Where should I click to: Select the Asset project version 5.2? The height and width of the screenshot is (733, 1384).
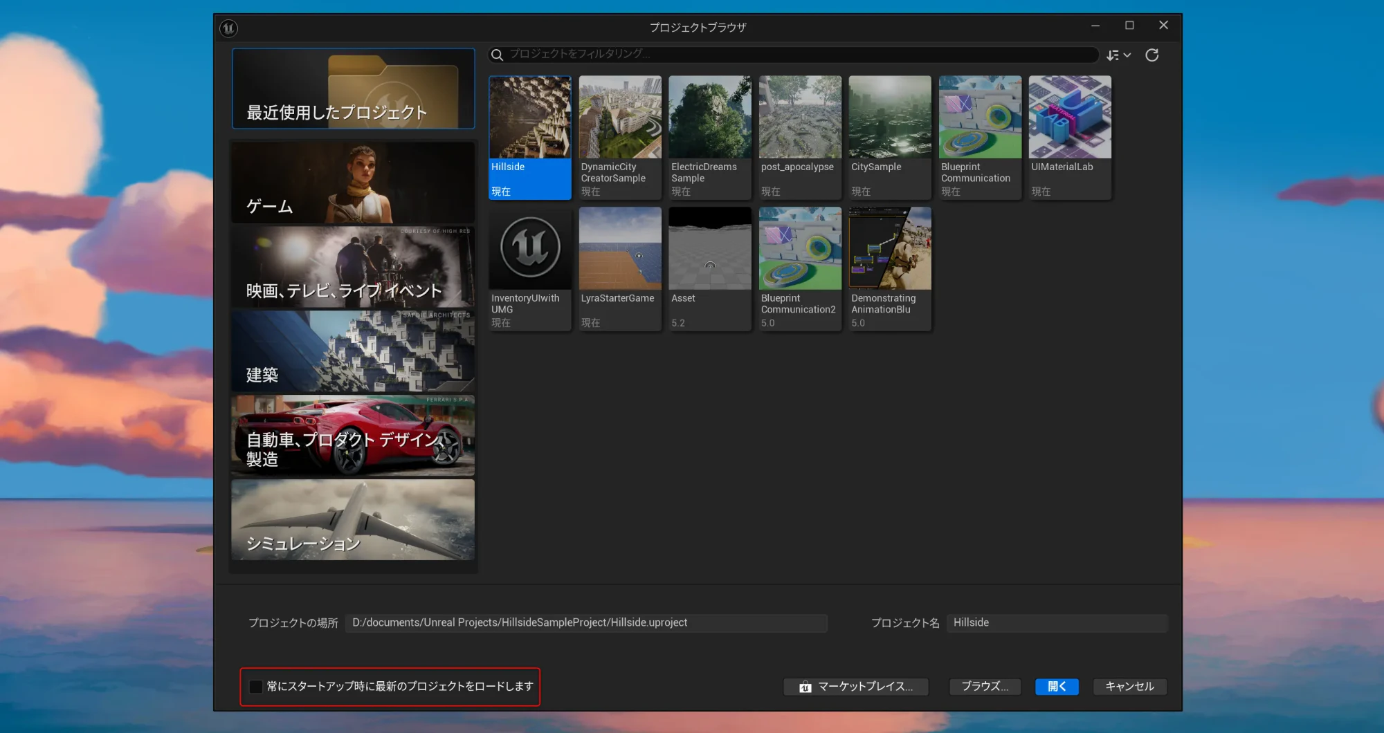point(710,269)
